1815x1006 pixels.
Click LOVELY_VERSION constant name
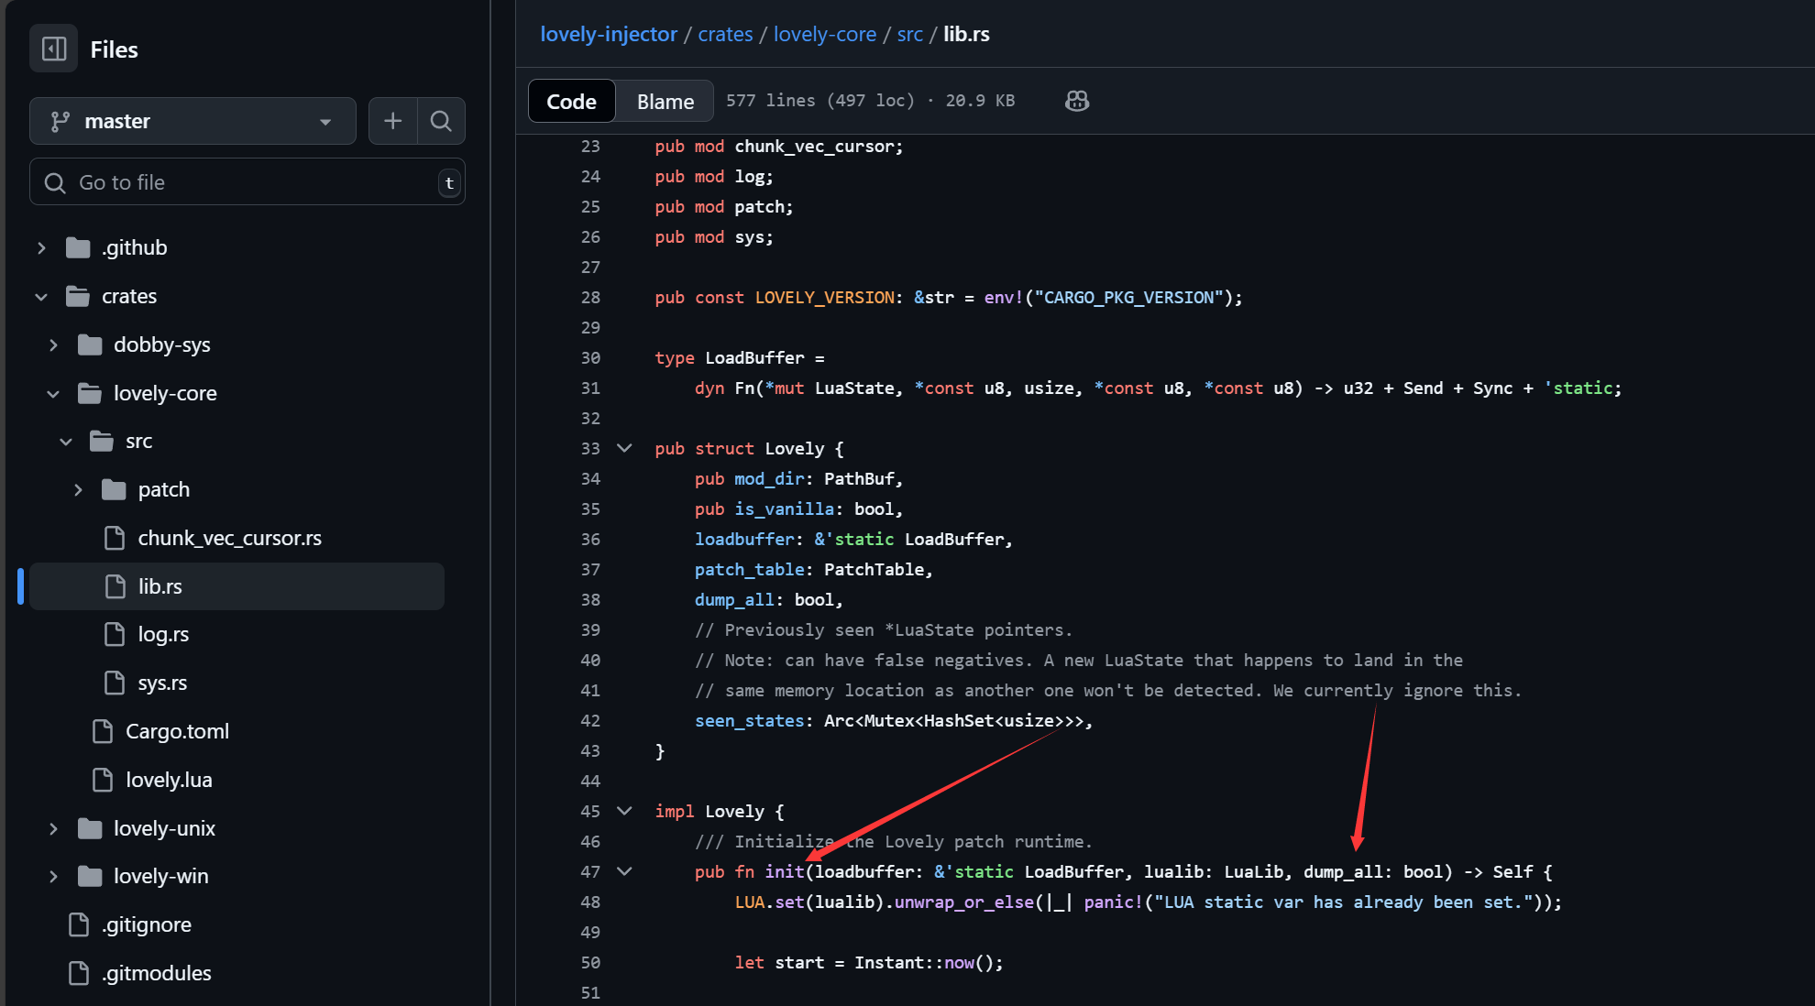824,297
